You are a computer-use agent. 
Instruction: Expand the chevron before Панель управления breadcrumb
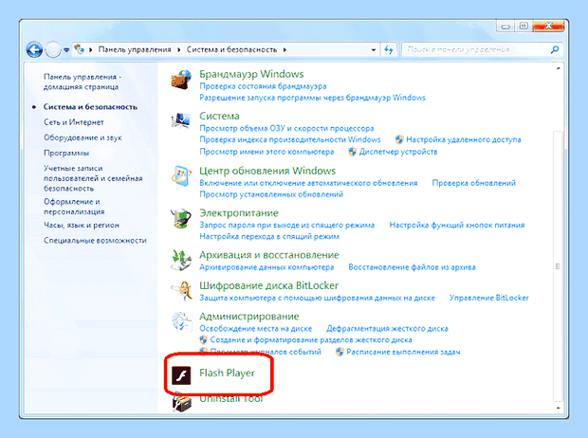91,49
